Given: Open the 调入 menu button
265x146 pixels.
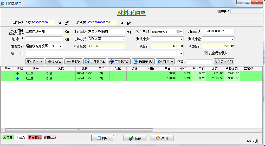Looking at the screenshot, I should coord(35,62).
